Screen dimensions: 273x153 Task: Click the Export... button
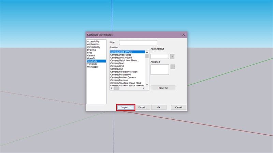pos(143,107)
